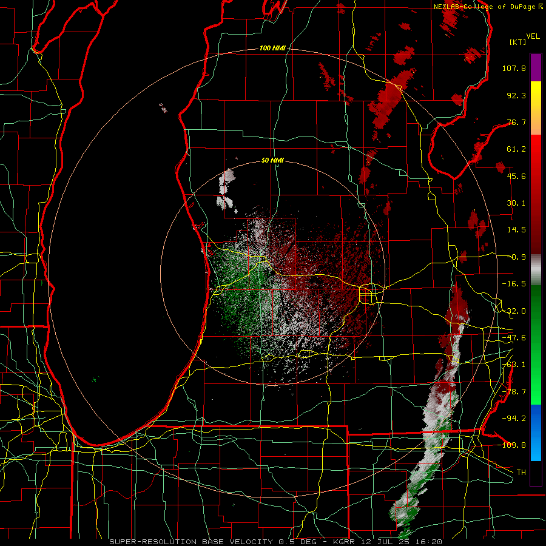
Task: Select the -32.0 legend value
Action: click(x=514, y=311)
